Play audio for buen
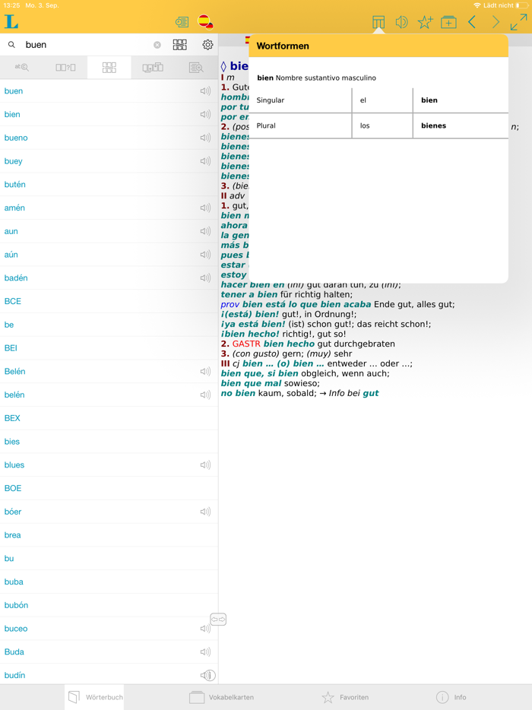 tap(205, 91)
